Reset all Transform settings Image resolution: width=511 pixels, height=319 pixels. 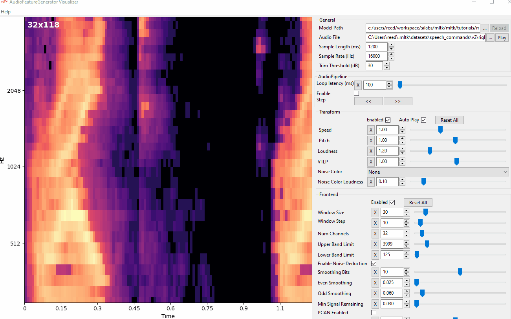449,120
